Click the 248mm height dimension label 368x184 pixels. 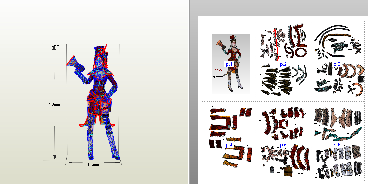point(54,105)
